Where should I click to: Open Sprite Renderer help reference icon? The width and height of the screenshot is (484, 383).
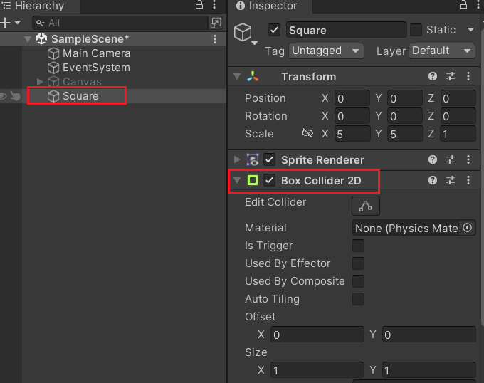pos(433,159)
